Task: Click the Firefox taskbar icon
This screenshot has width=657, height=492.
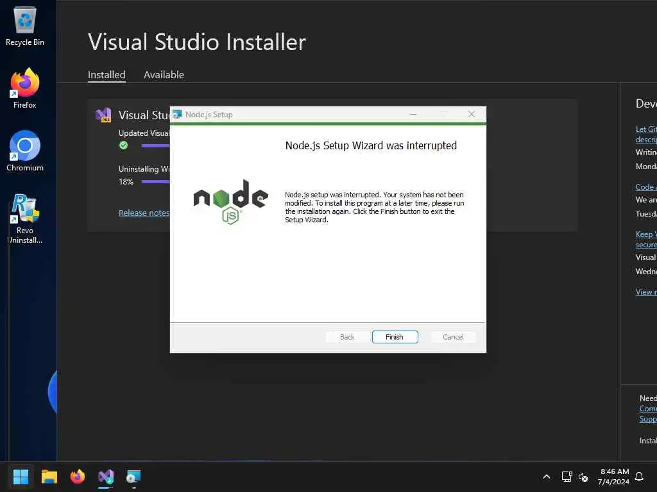Action: pos(78,477)
